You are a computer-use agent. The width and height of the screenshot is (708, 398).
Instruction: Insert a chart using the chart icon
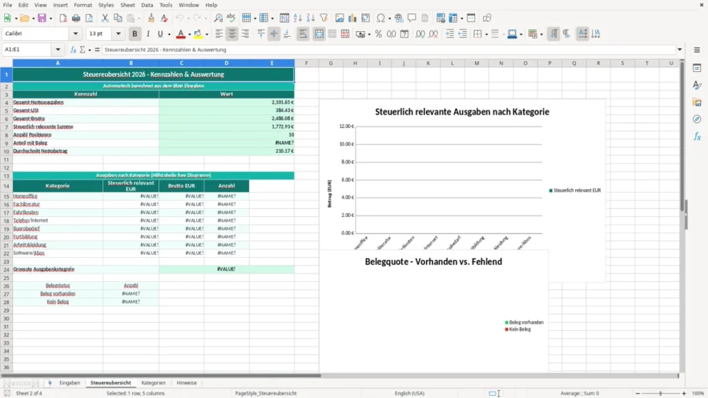353,18
